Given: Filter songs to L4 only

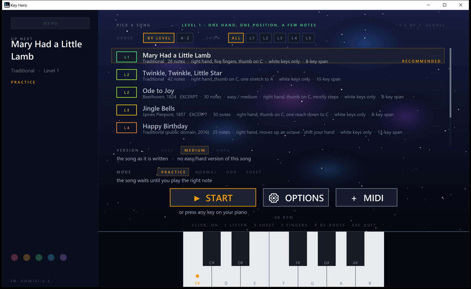Looking at the screenshot, I should click(294, 38).
